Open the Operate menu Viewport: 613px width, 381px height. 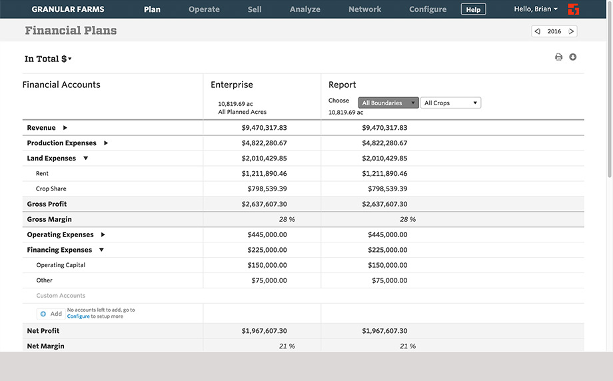coord(204,9)
